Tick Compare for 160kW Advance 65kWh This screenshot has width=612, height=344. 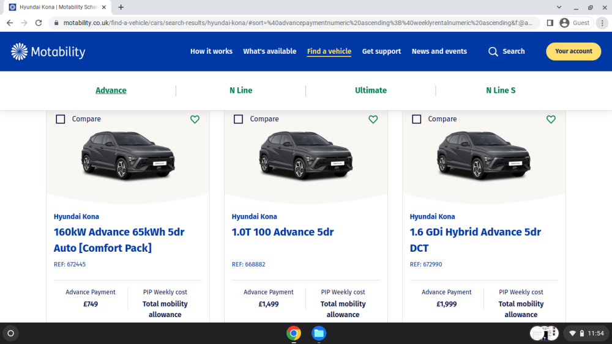click(61, 119)
